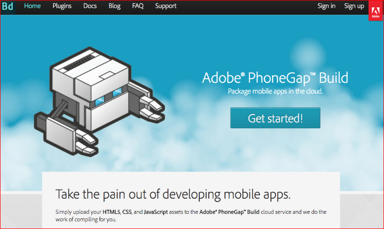Click the Adobe PhoneGap Build title
Screen dimensions: 384x229
(275, 78)
